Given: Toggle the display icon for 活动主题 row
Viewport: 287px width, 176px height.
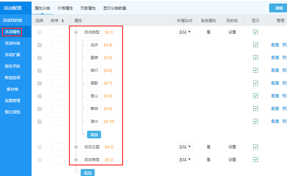Looking at the screenshot, I should (255, 147).
